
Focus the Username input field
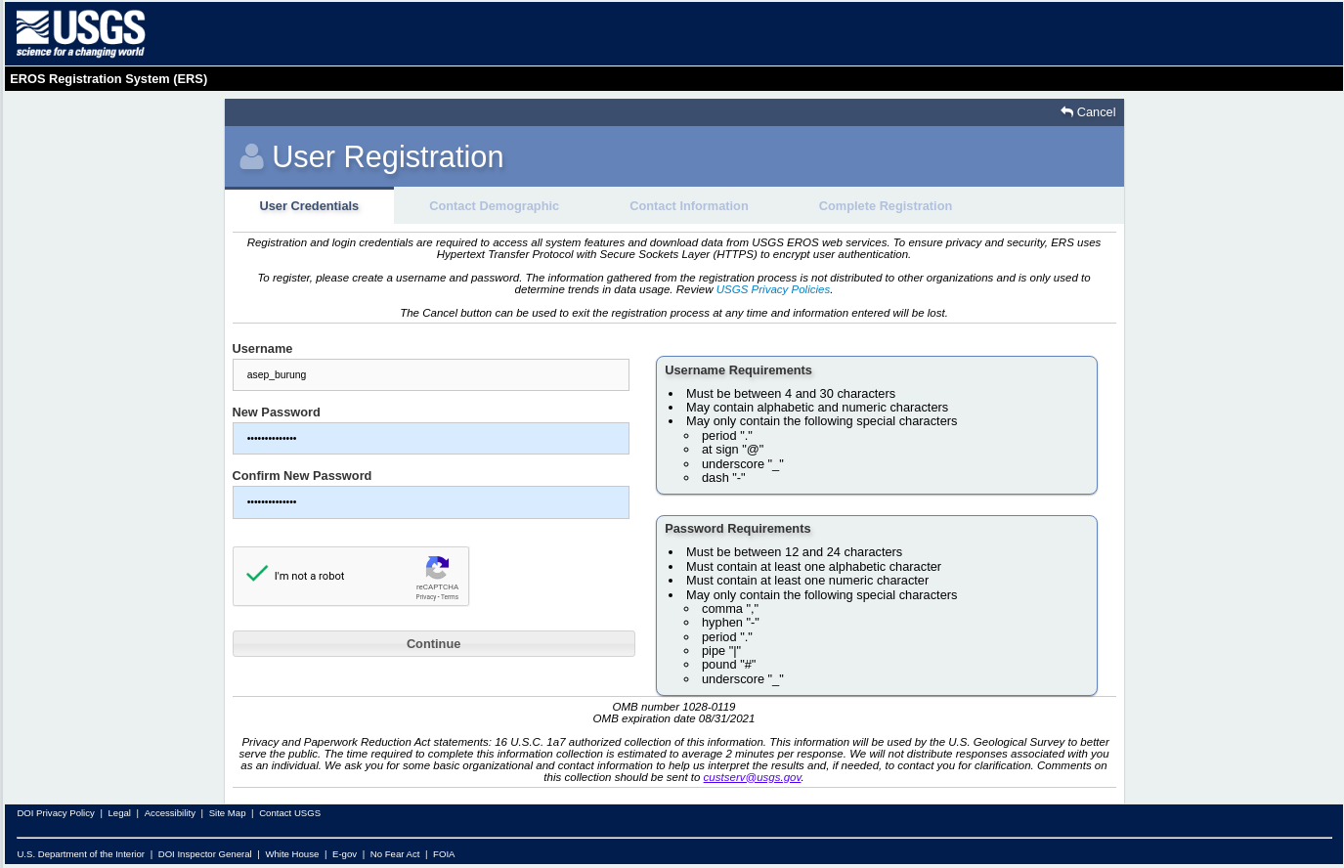(431, 375)
